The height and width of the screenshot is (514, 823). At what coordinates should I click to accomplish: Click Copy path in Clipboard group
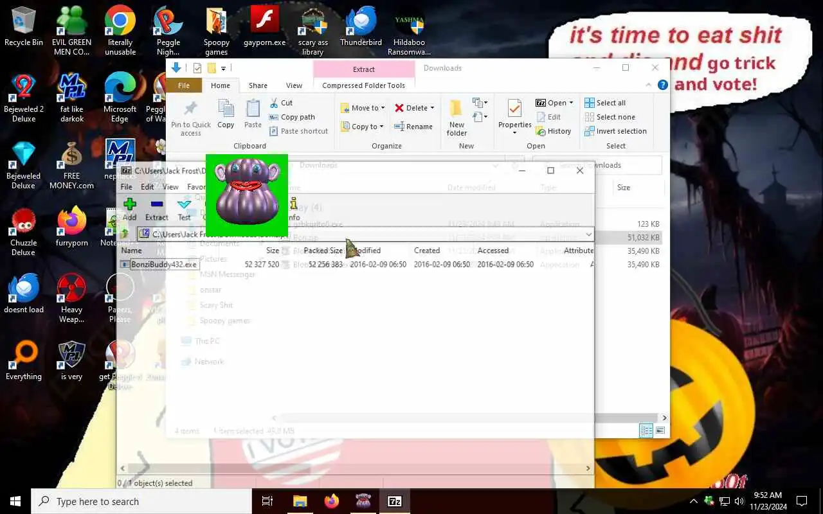pos(292,117)
